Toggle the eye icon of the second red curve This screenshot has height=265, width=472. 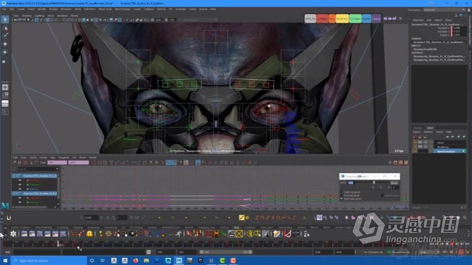pos(20,198)
